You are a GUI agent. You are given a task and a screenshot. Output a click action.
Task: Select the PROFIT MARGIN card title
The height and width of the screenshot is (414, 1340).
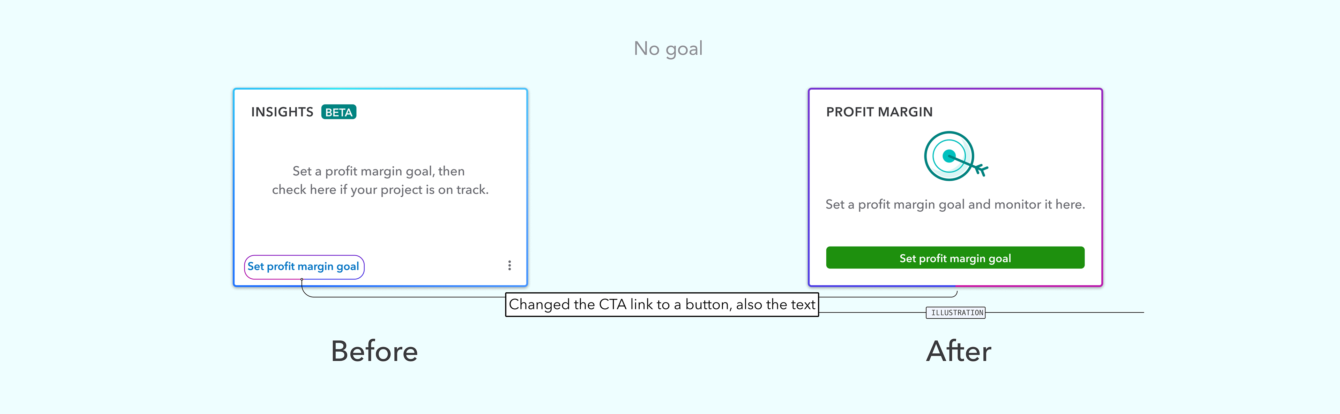click(x=879, y=112)
